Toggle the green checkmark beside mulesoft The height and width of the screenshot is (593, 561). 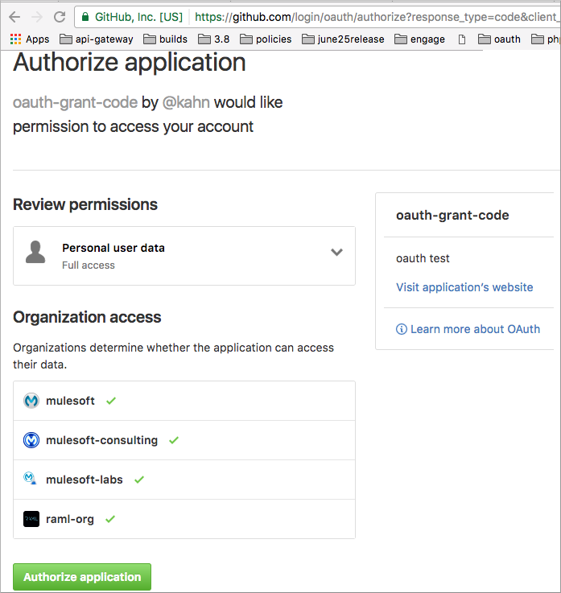coord(111,401)
